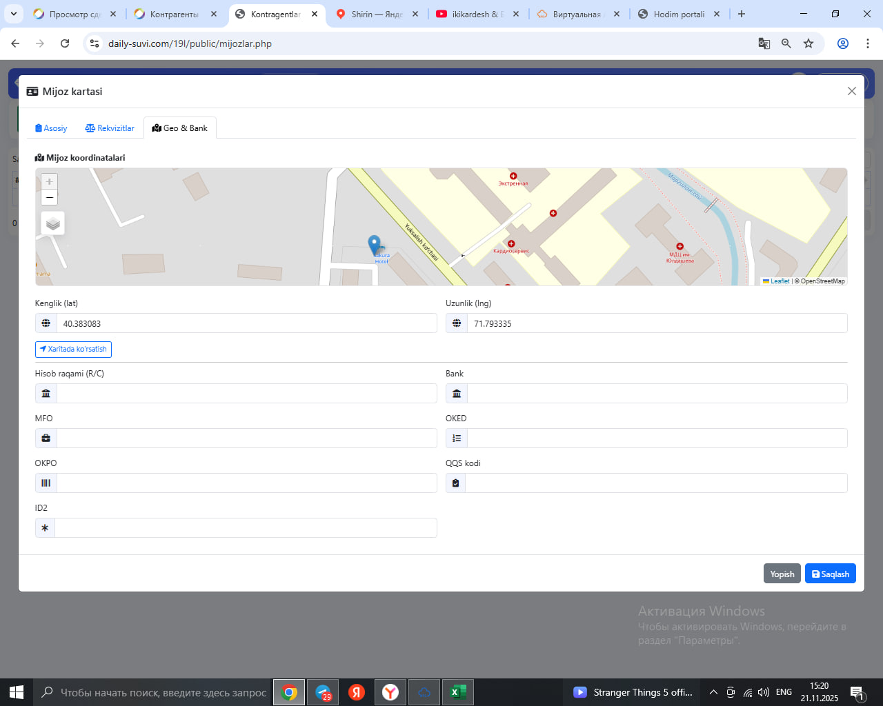Open the Leaflet attribution link
The image size is (883, 706).
coord(780,281)
